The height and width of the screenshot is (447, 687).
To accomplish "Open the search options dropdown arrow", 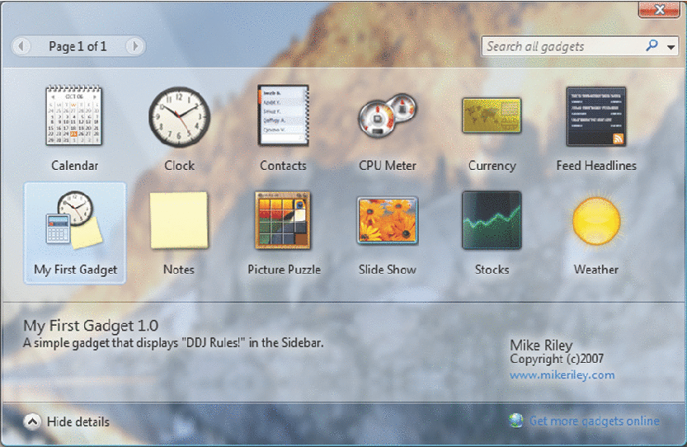I will [x=671, y=48].
